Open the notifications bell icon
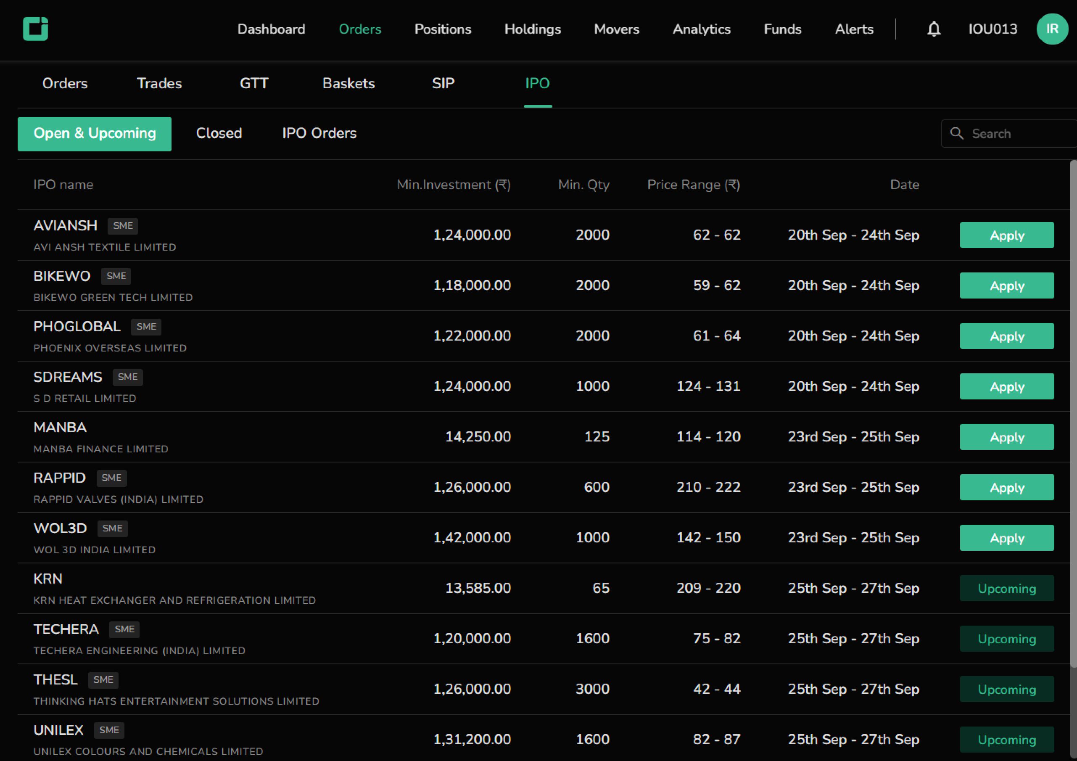This screenshot has height=761, width=1077. point(934,29)
